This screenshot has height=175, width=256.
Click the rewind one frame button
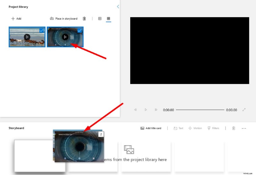[135, 110]
